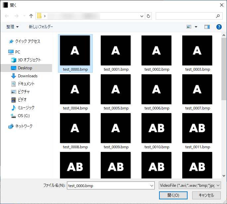The height and width of the screenshot is (204, 227).
Task: Open the 整理 menu
Action: click(x=13, y=27)
